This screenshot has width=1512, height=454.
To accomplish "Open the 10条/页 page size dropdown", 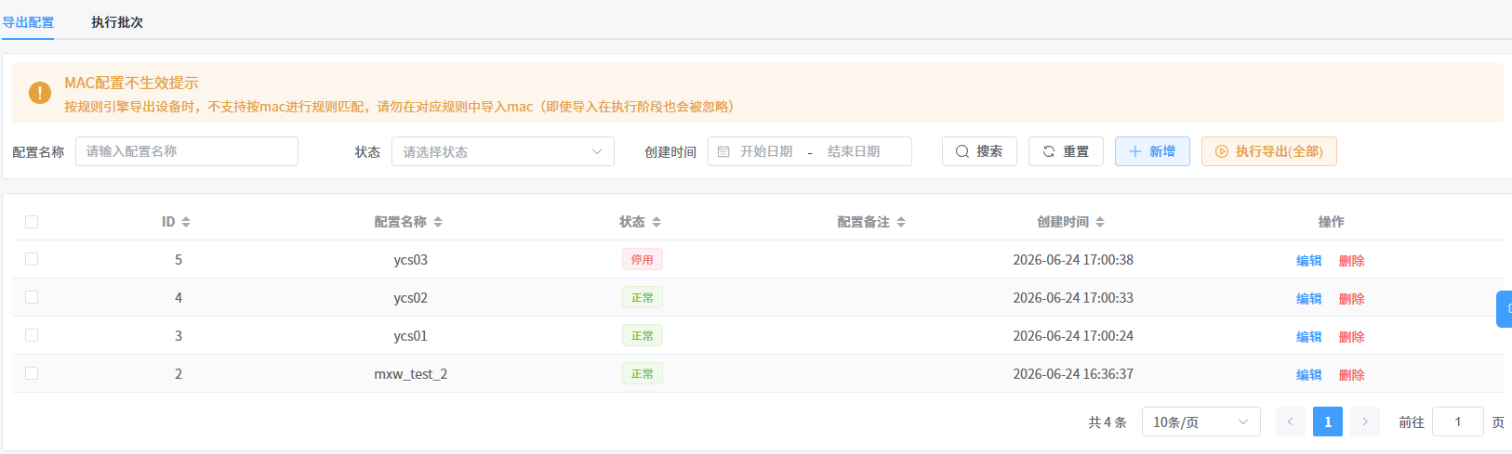I will [1201, 422].
